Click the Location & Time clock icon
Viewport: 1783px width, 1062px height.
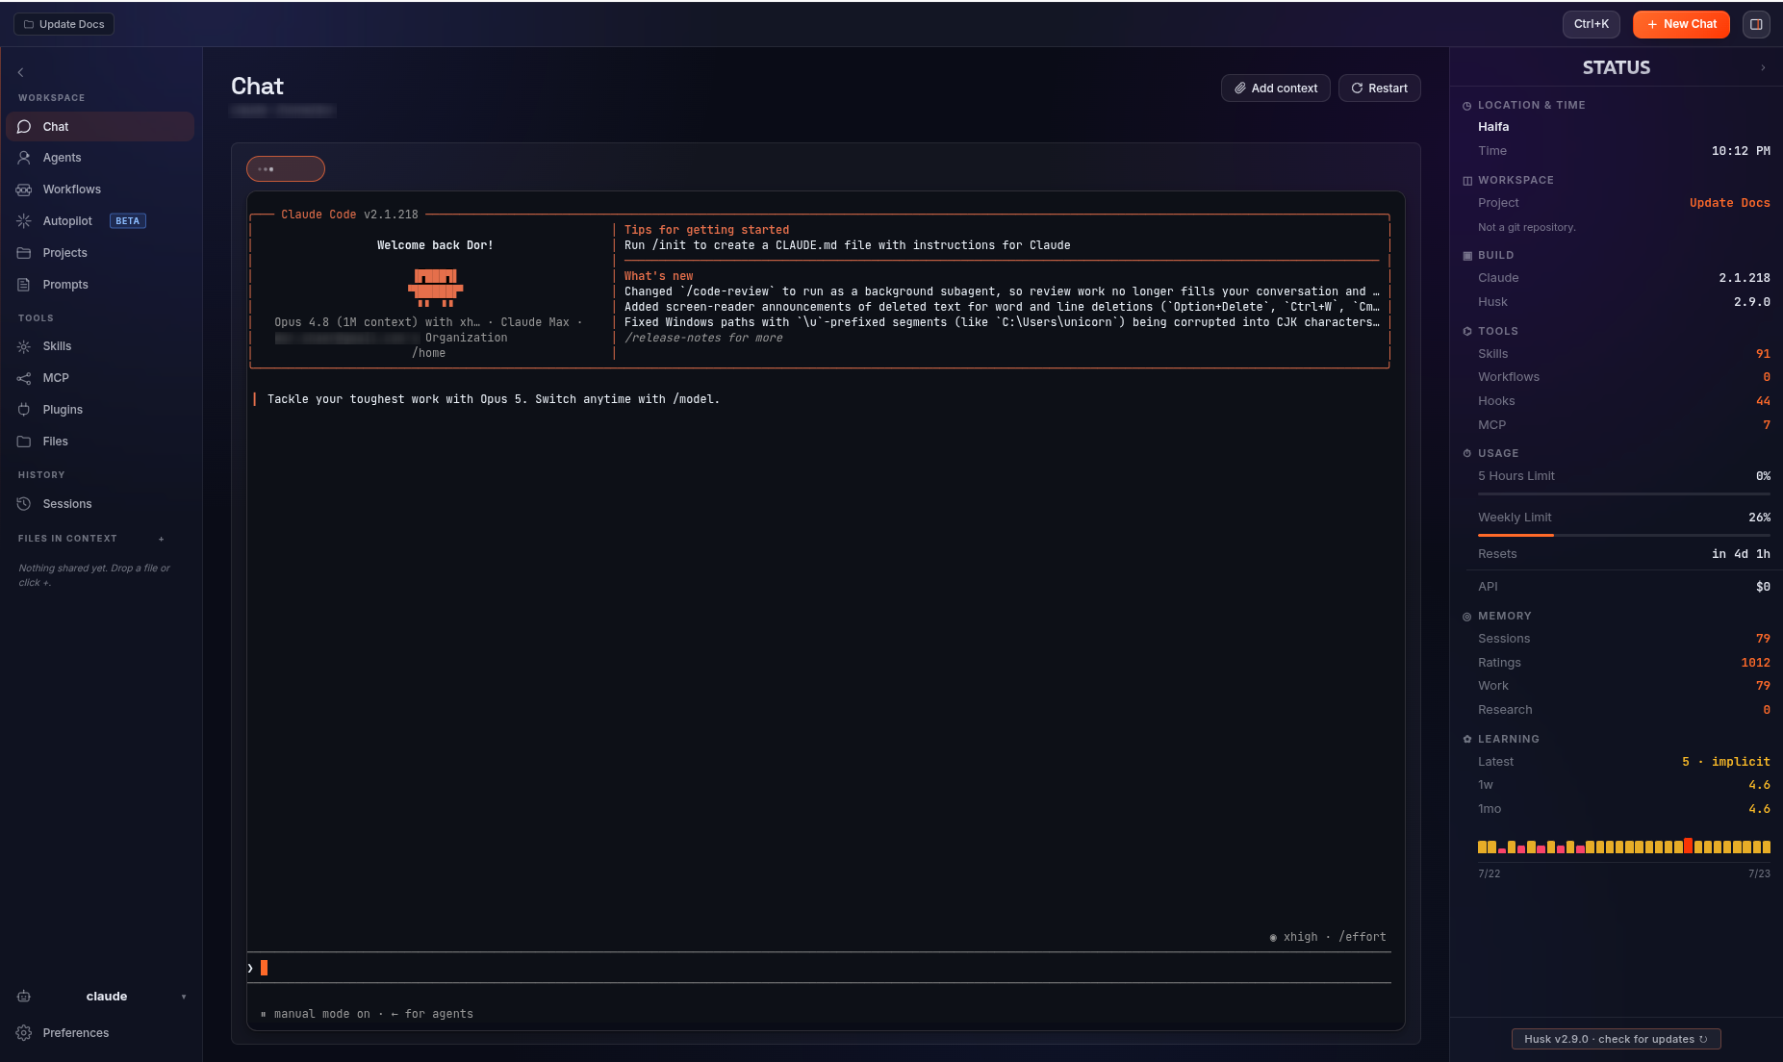[x=1467, y=106]
